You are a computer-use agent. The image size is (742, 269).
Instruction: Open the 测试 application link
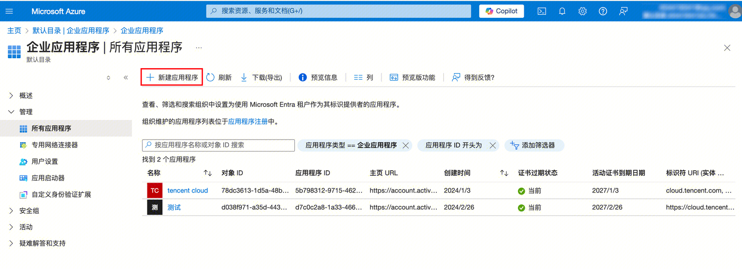coord(174,207)
